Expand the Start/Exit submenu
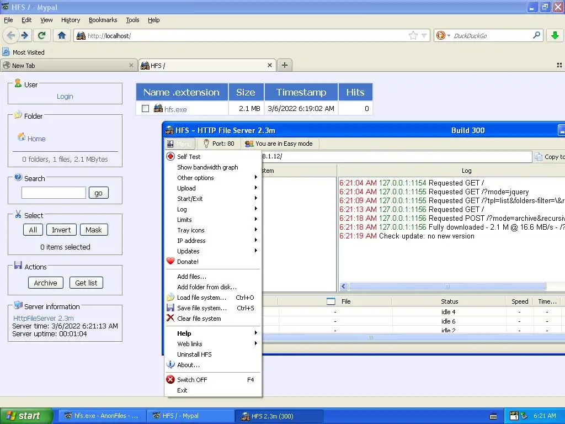This screenshot has height=424, width=565. 212,199
